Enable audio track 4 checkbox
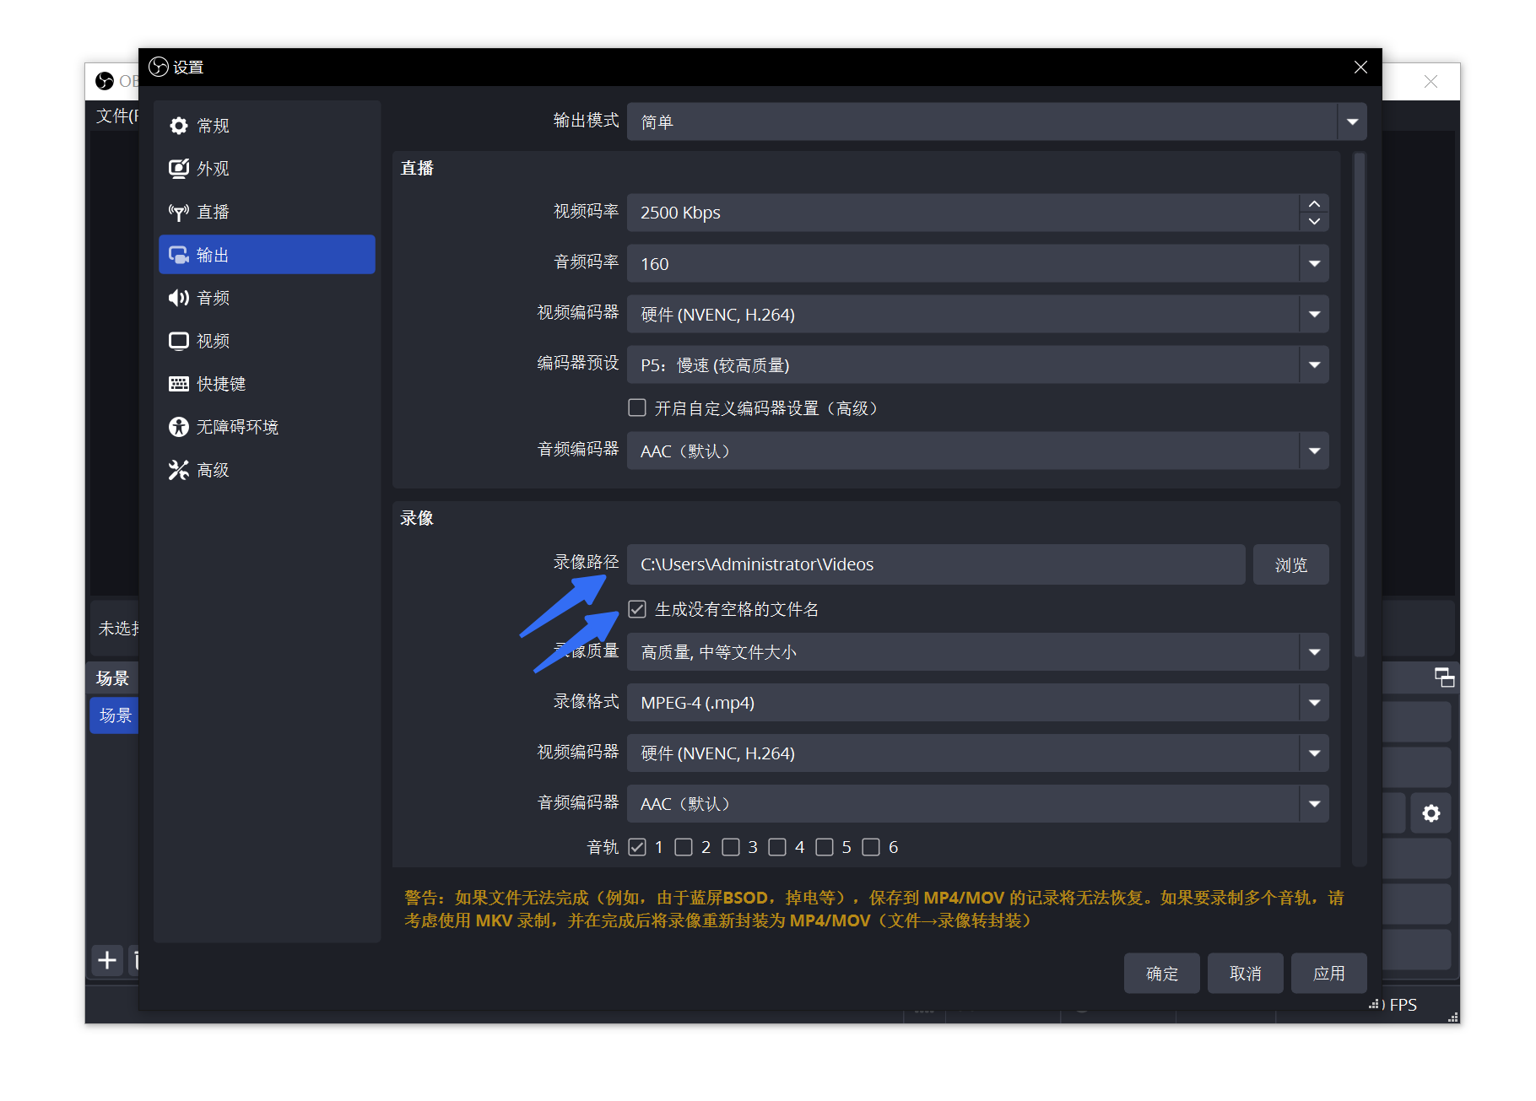 (x=777, y=847)
